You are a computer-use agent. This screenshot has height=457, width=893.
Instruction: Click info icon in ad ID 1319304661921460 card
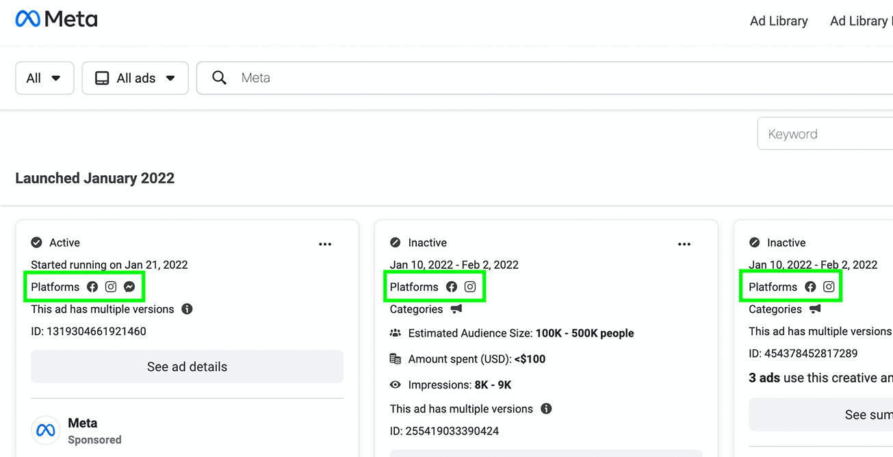click(x=187, y=309)
